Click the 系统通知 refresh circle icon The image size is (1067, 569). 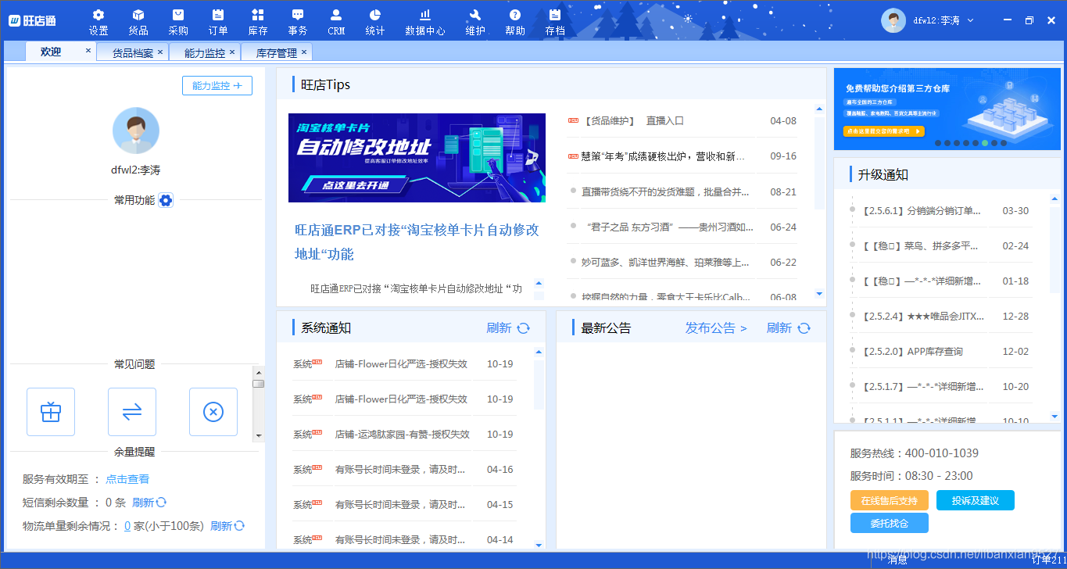coord(524,328)
